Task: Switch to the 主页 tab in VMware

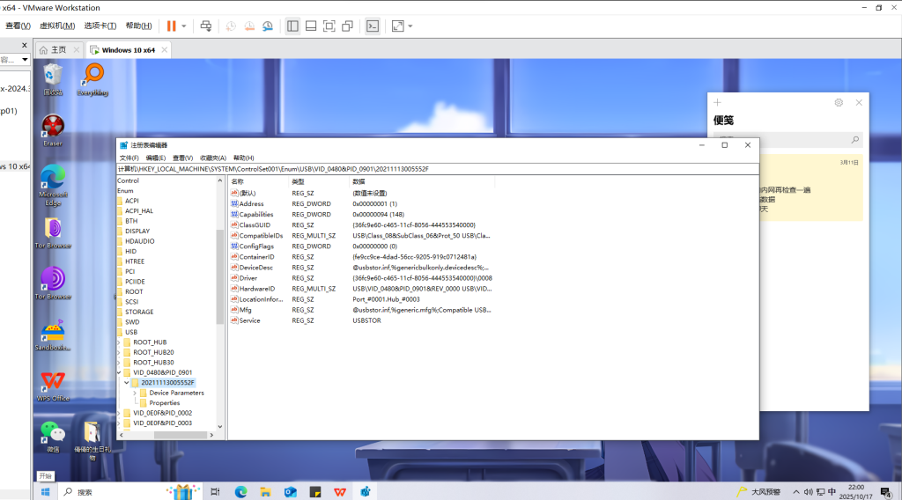Action: tap(53, 50)
